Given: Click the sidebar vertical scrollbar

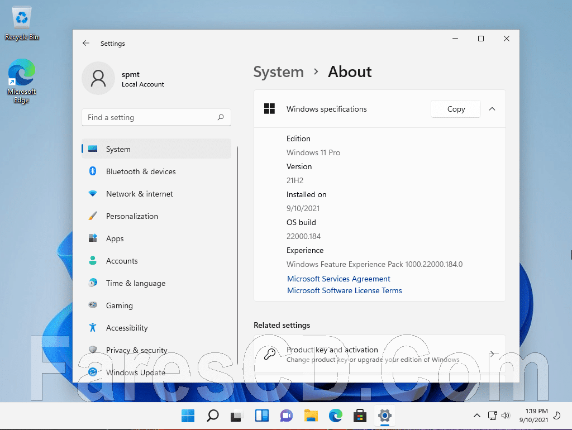Looking at the screenshot, I should tap(237, 255).
